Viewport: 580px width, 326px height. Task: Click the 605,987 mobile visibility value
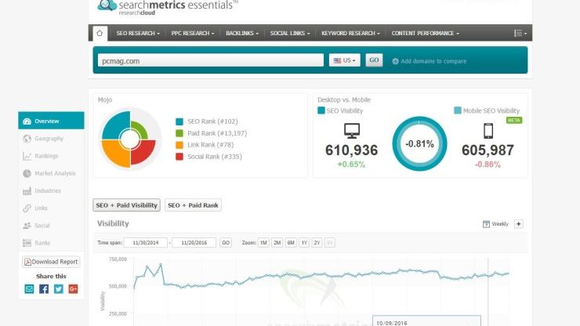click(x=488, y=150)
